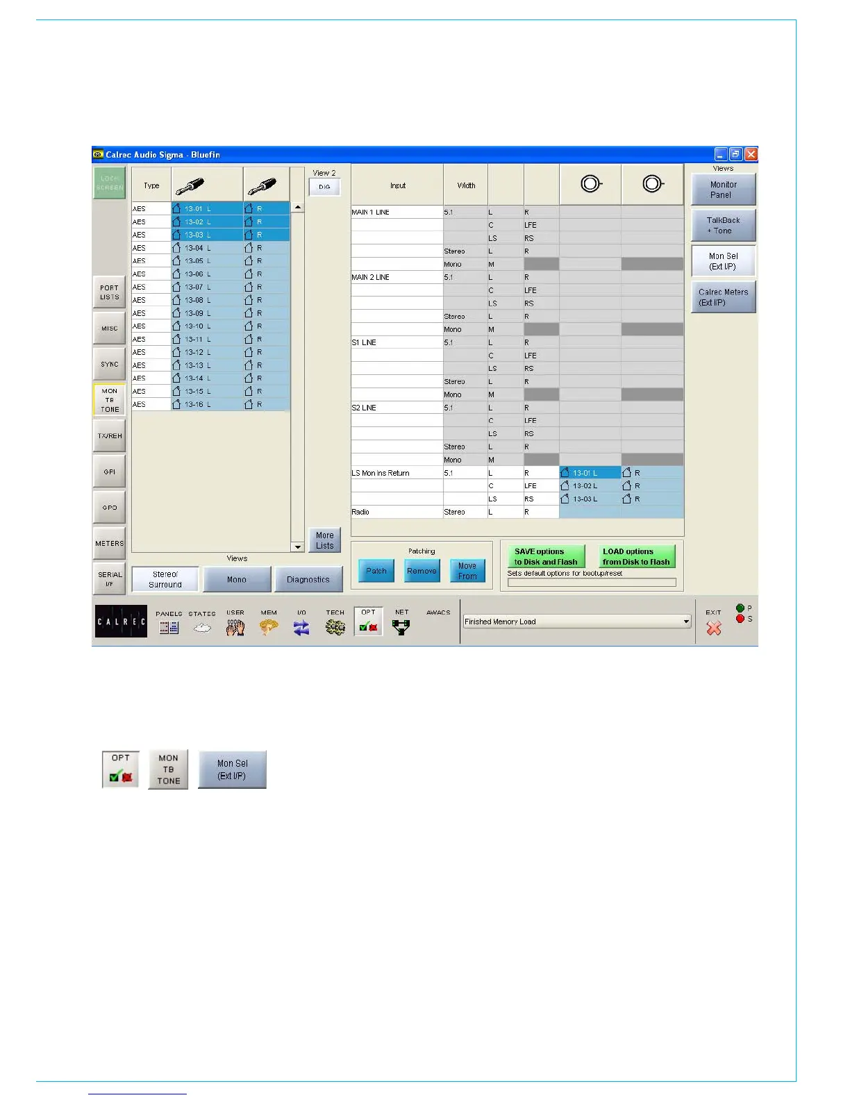
Task: Click the Width column header
Action: (466, 185)
